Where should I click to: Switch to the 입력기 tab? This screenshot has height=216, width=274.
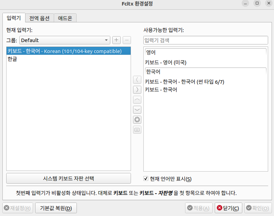pyautogui.click(x=14, y=18)
